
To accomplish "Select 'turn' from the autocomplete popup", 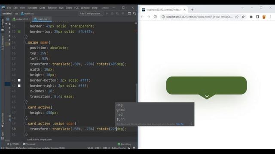I will pyautogui.click(x=155, y=119).
